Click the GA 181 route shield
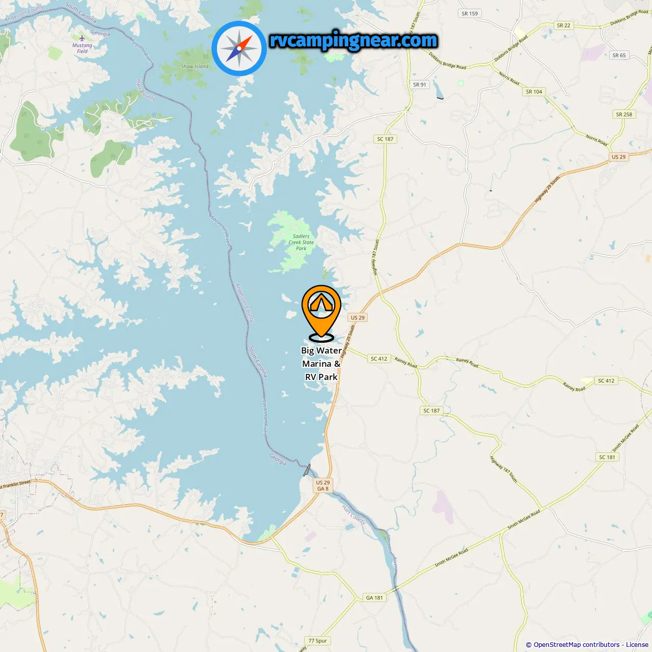The image size is (652, 652). 374,597
